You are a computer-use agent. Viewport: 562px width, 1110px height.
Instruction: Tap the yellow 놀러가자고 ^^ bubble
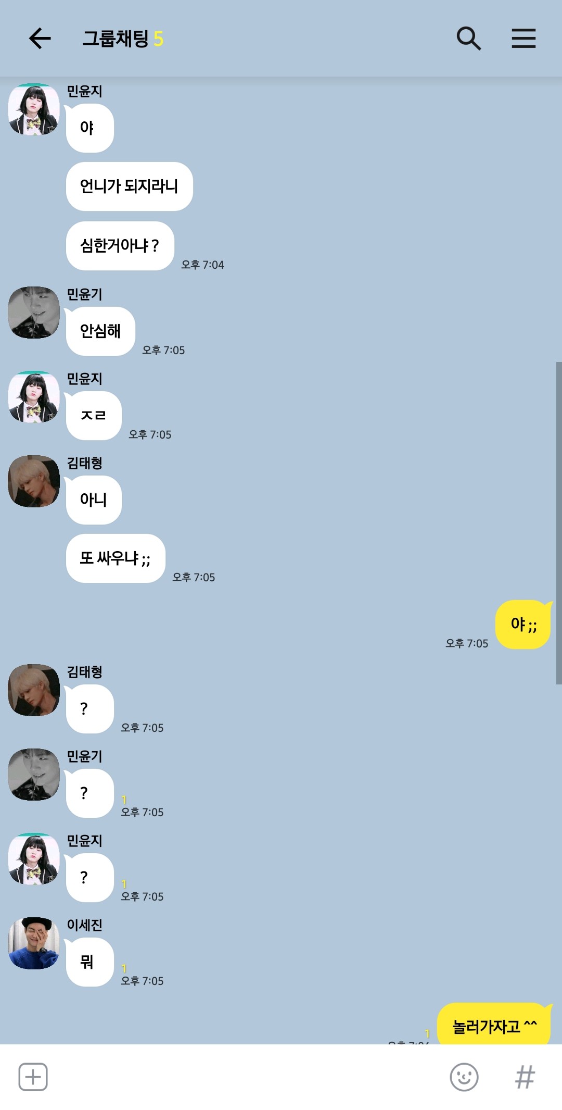click(494, 1024)
